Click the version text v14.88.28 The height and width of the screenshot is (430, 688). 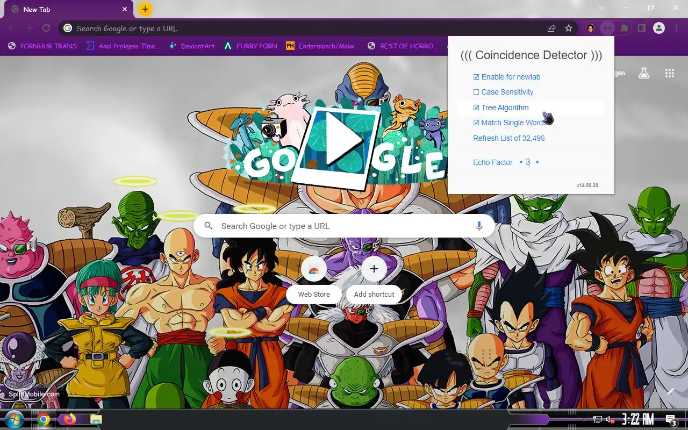point(587,185)
